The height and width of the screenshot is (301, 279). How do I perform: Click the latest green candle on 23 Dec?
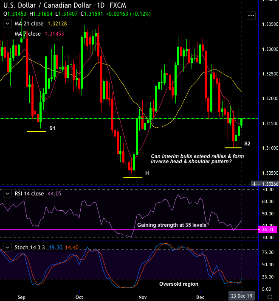point(242,122)
